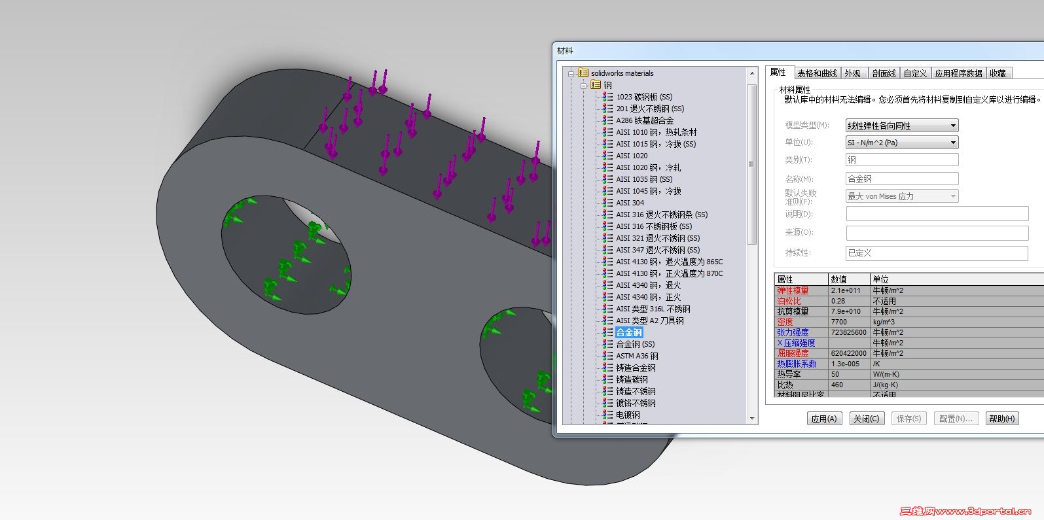Select the highlighted 合金钢 material

(x=628, y=332)
